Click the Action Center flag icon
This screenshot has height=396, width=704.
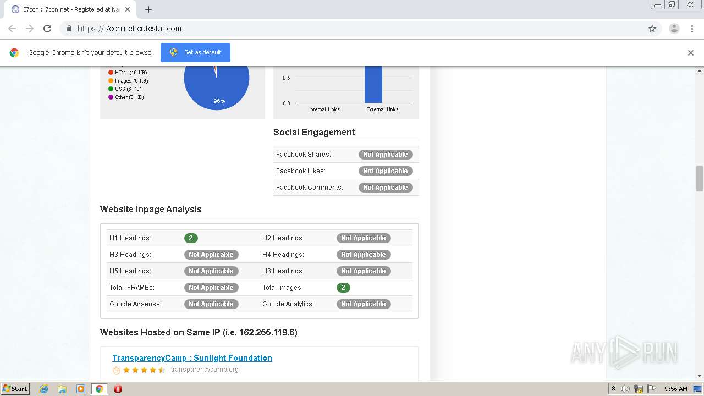pyautogui.click(x=651, y=389)
